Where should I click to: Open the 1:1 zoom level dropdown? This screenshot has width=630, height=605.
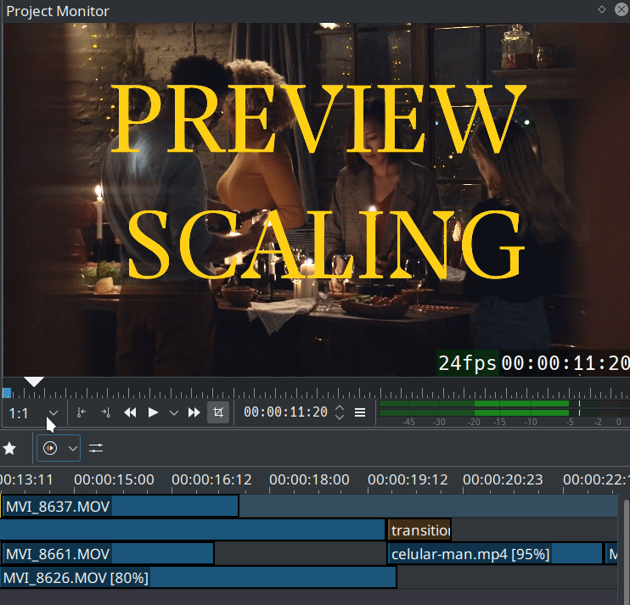(x=33, y=412)
